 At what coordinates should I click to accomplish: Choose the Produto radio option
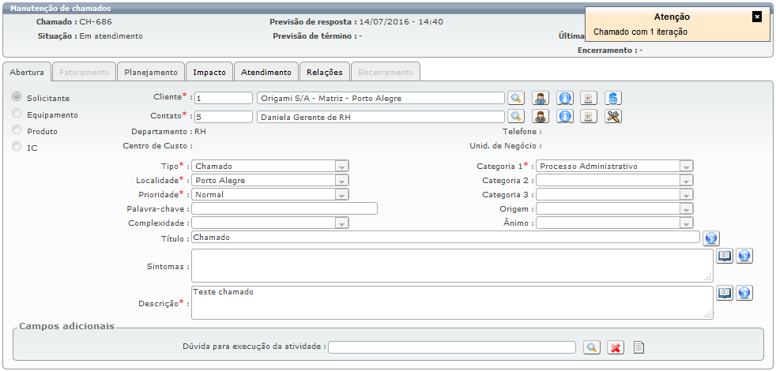(17, 130)
